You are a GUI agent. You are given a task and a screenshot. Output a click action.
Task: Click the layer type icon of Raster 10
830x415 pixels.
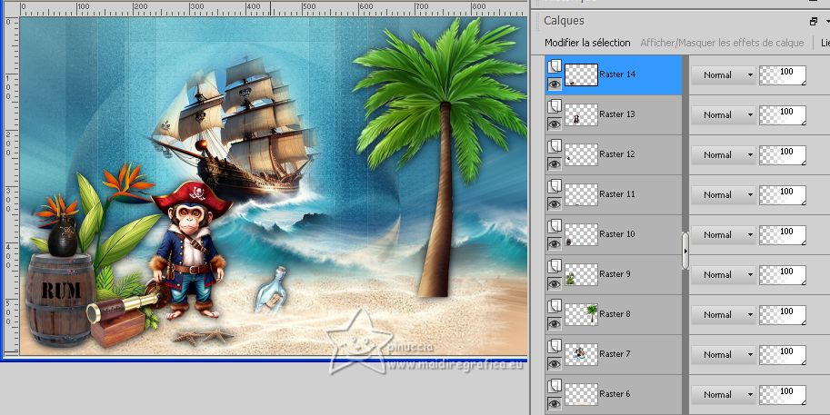pyautogui.click(x=554, y=226)
